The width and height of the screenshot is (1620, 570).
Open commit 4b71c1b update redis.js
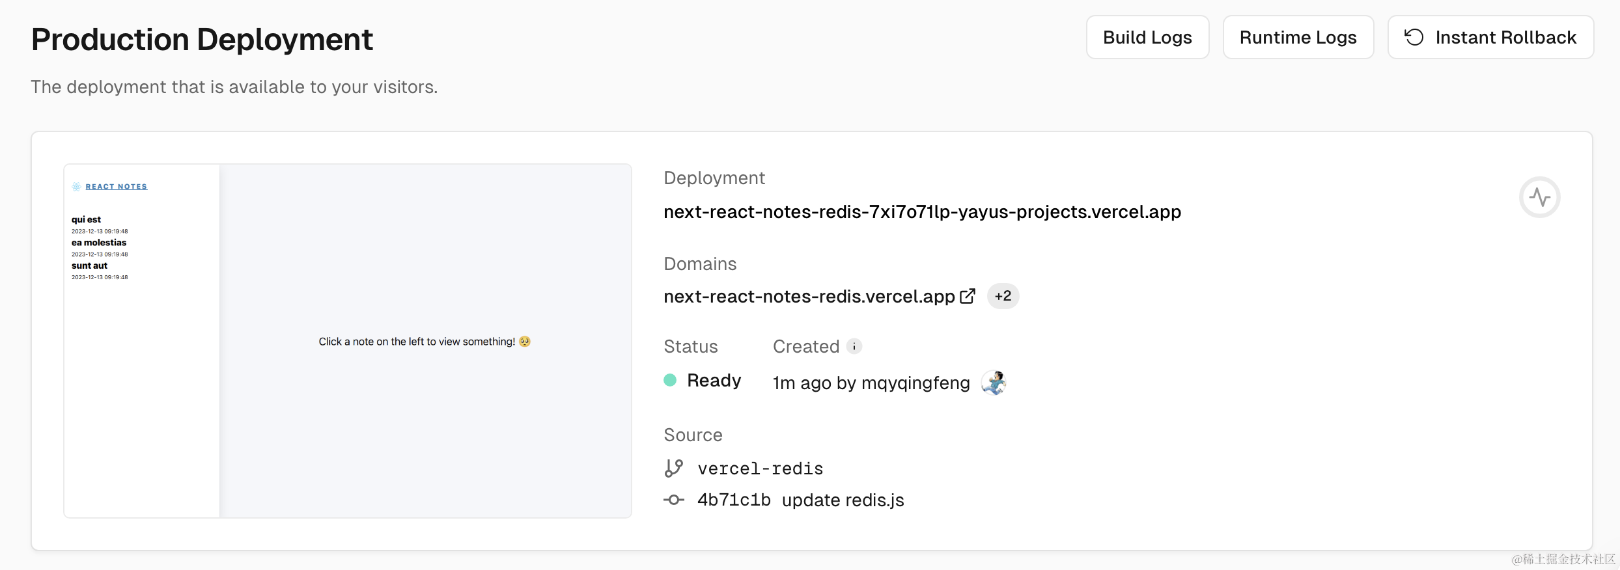point(800,500)
